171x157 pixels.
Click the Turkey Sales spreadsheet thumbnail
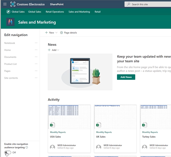[156, 117]
